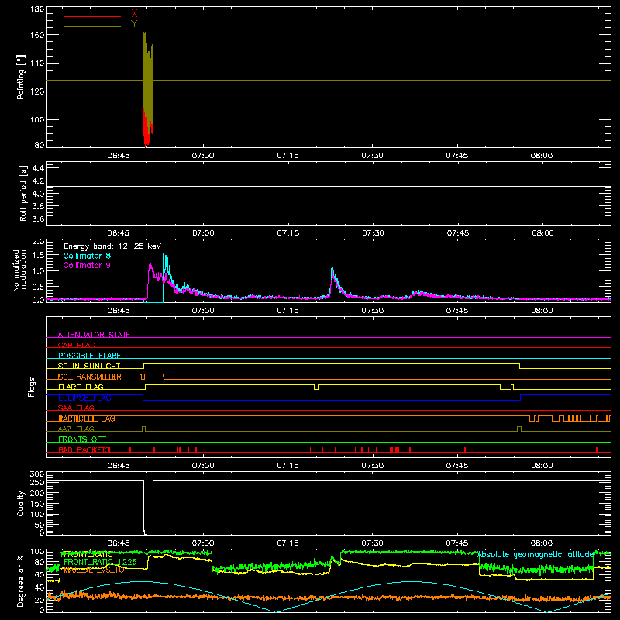This screenshot has height=620, width=620.
Task: Click the AAZ_FLAG label
Action: 76,429
